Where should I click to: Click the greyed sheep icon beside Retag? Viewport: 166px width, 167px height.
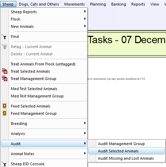click(x=5, y=47)
